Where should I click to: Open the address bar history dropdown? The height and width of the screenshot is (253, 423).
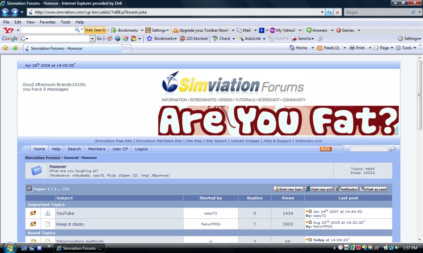point(322,12)
